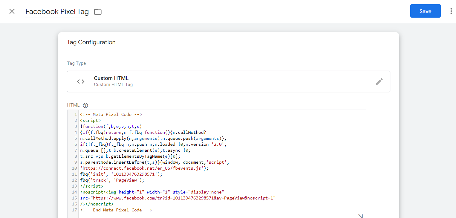Click the n.callMethod.apply line
The width and height of the screenshot is (456, 218).
tap(153, 138)
